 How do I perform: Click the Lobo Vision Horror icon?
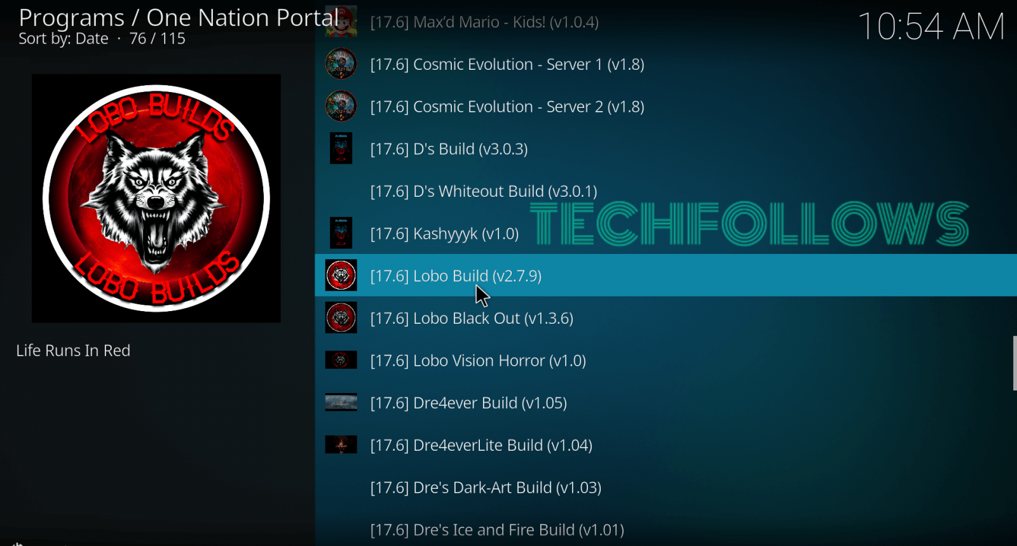tap(341, 360)
